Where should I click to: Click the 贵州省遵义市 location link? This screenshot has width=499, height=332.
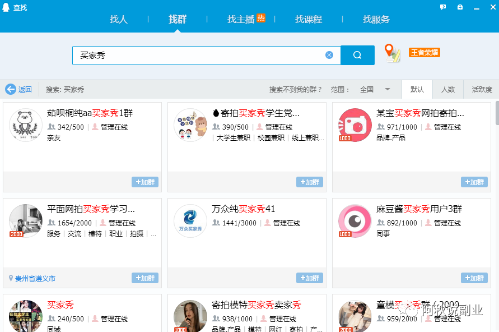pyautogui.click(x=35, y=278)
